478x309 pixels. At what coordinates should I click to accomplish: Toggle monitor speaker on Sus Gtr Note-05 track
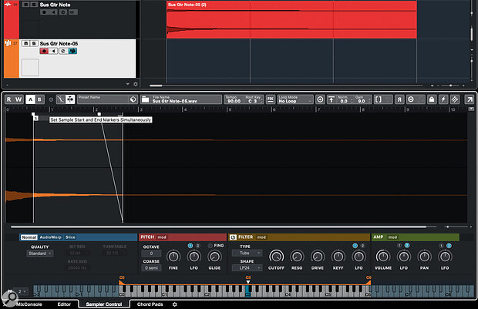53,51
